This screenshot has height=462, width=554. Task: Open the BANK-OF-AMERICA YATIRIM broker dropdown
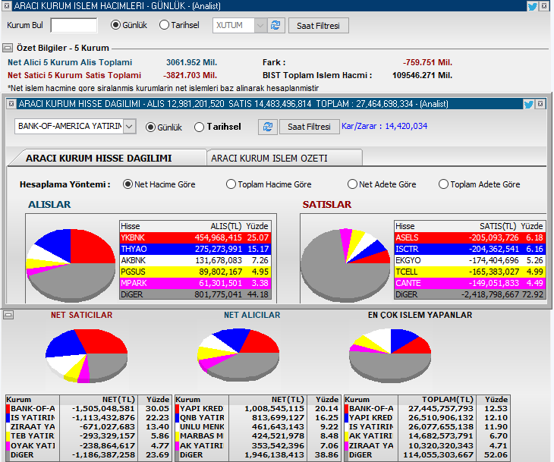(129, 127)
